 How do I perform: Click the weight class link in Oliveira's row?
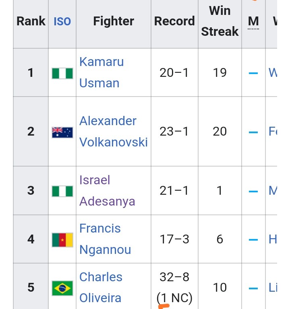click(273, 287)
